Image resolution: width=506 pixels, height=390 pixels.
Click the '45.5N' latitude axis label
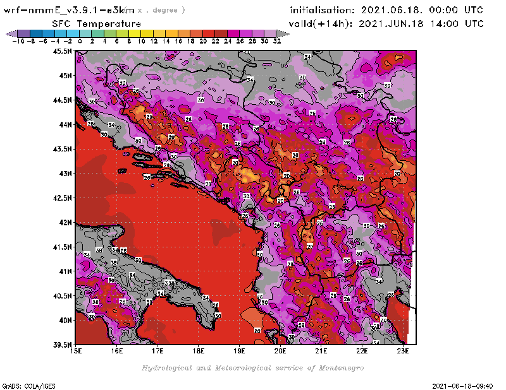point(62,51)
